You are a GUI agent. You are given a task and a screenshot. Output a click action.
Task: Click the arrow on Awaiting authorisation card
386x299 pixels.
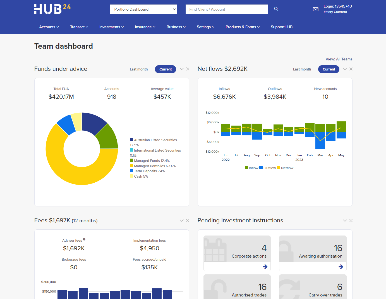pyautogui.click(x=341, y=267)
